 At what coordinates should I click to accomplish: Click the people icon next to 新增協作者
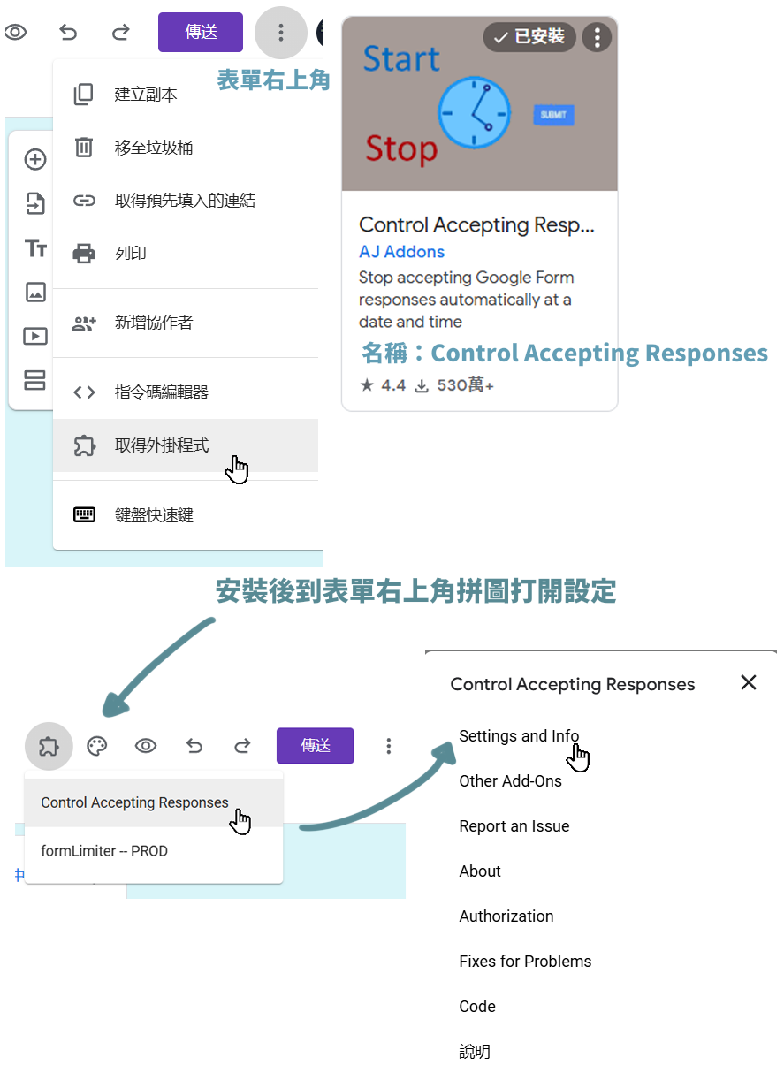[84, 323]
